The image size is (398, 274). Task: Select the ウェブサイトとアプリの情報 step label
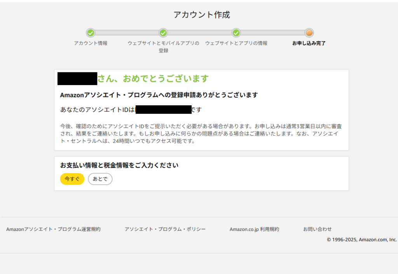pyautogui.click(x=236, y=43)
